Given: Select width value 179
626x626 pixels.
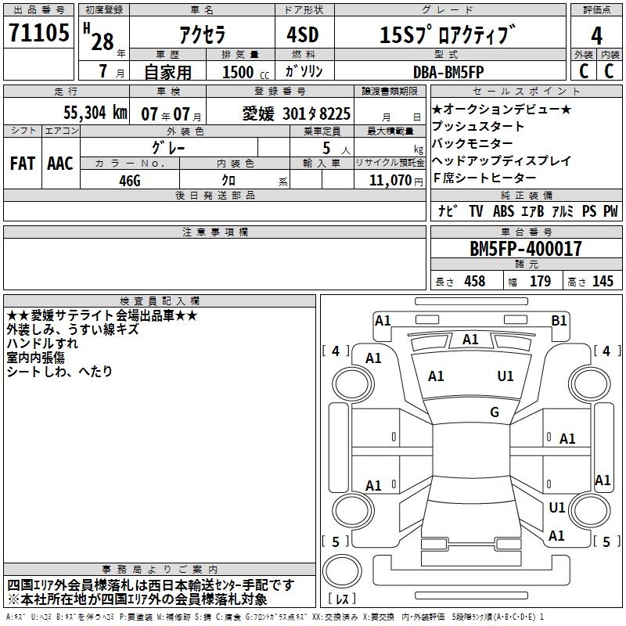Looking at the screenshot, I should [540, 281].
